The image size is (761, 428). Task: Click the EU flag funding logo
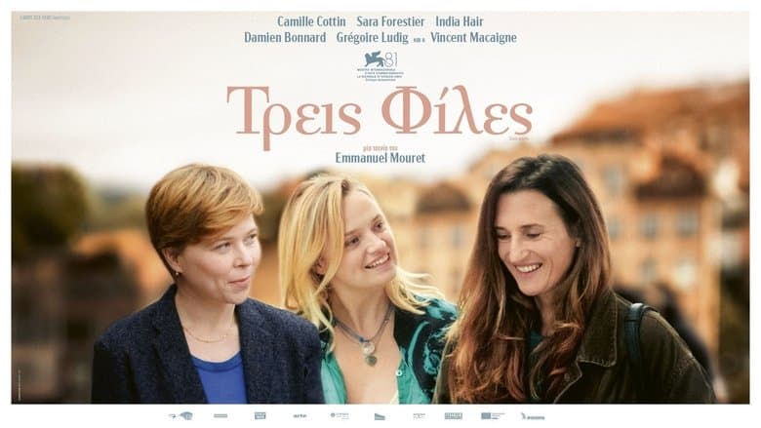coord(492,416)
